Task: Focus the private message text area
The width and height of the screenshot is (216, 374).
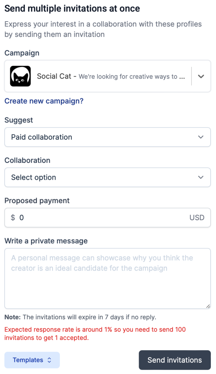Action: (x=108, y=279)
